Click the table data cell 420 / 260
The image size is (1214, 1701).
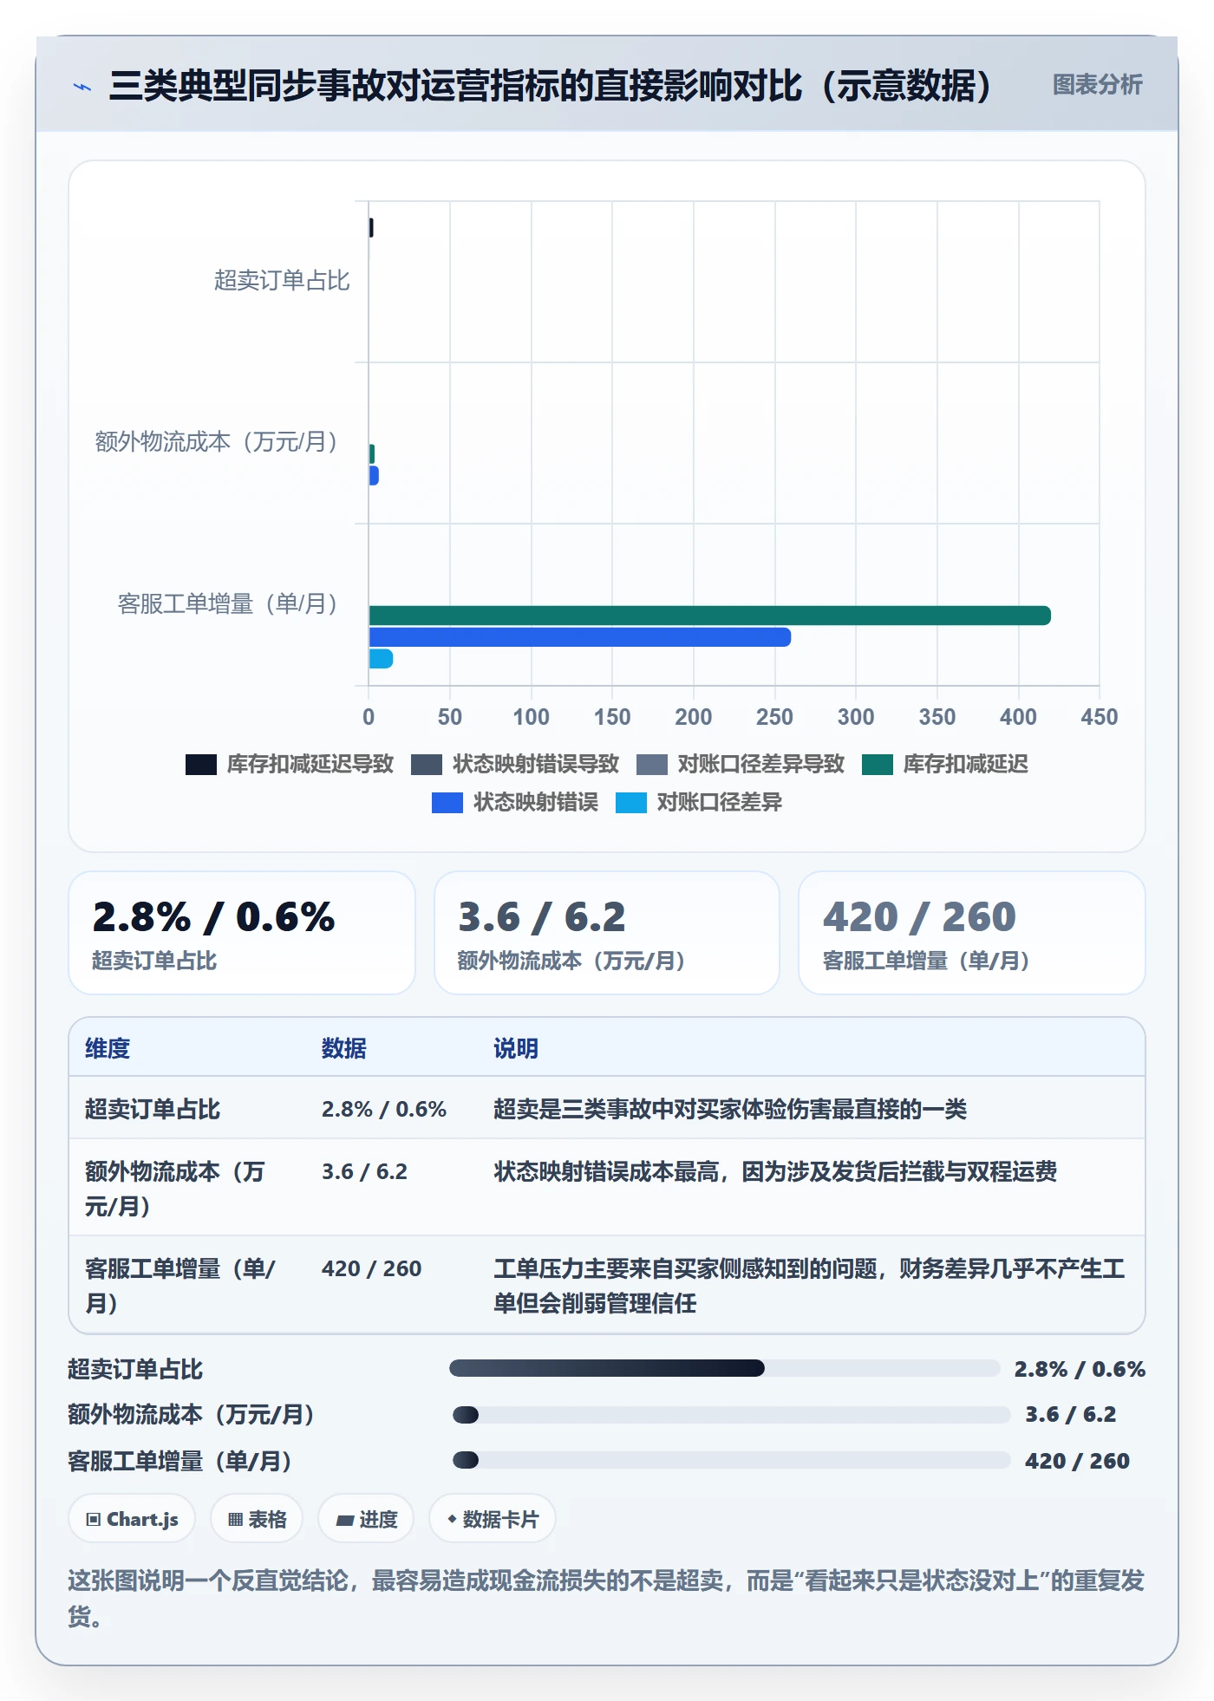point(371,1269)
